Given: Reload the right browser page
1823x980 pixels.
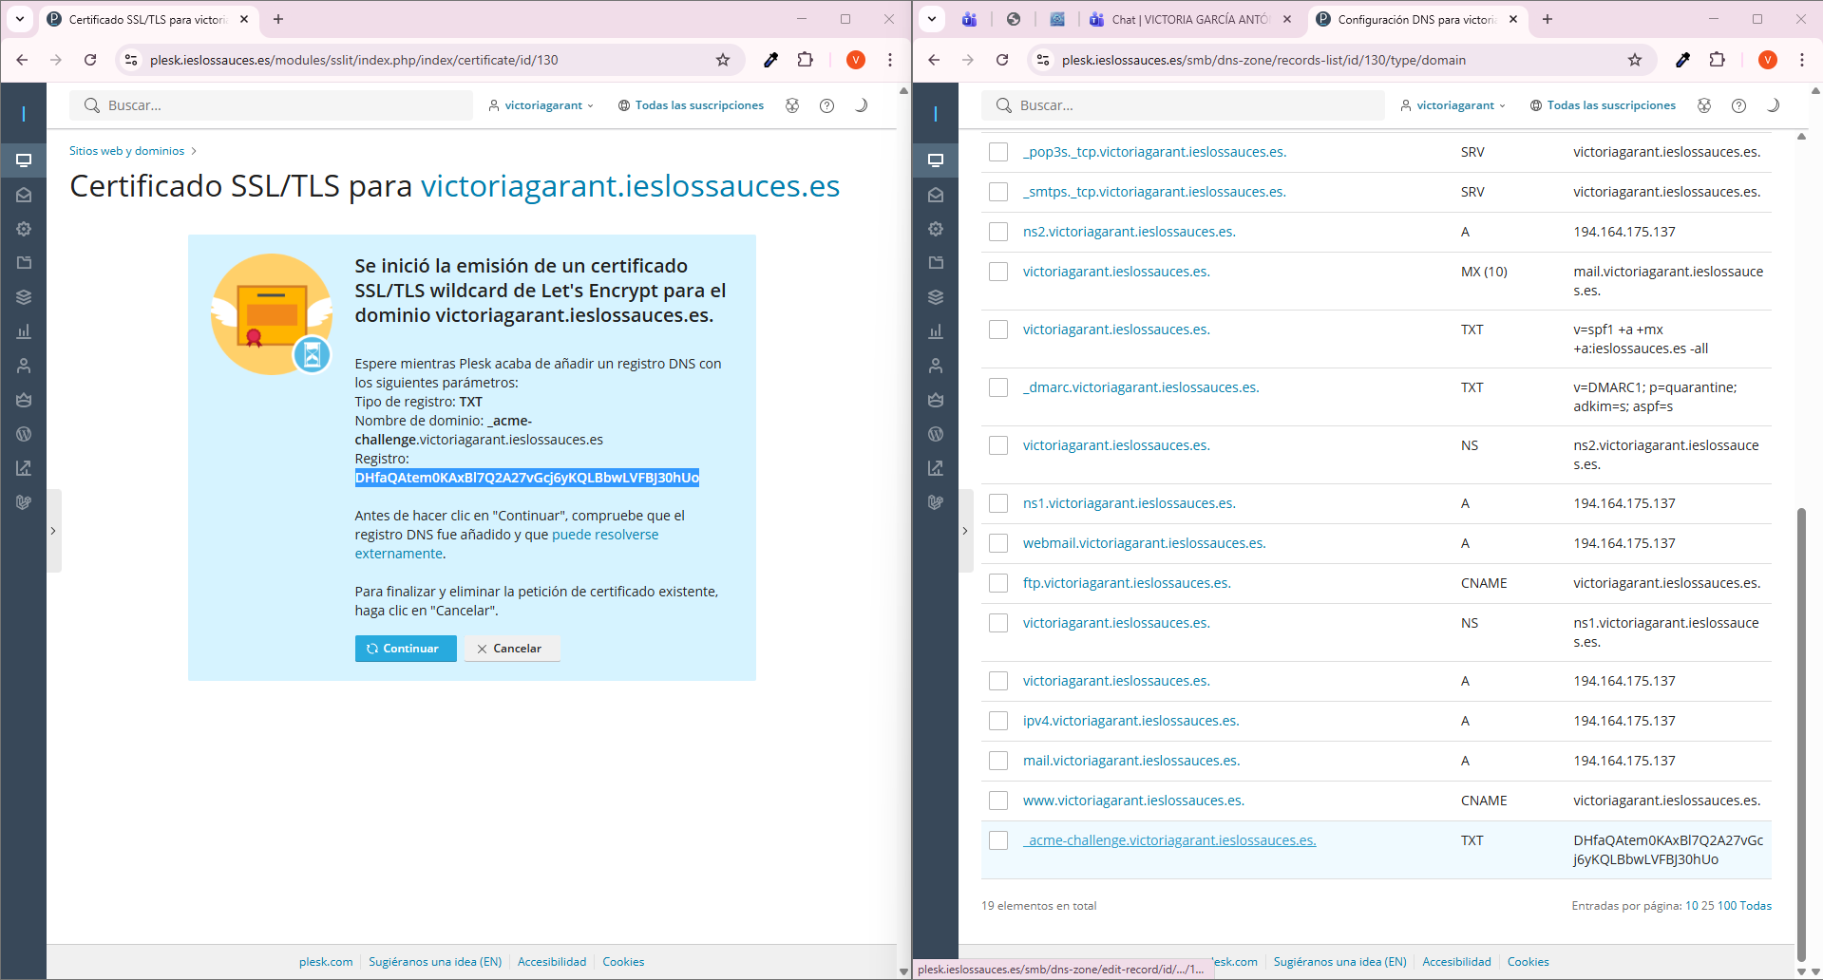Looking at the screenshot, I should pyautogui.click(x=1002, y=60).
